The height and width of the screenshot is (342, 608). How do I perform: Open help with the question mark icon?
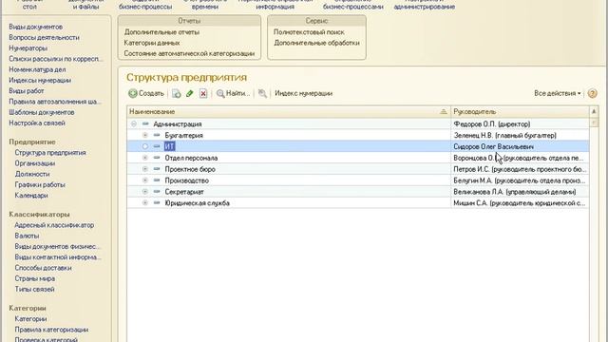[x=592, y=93]
